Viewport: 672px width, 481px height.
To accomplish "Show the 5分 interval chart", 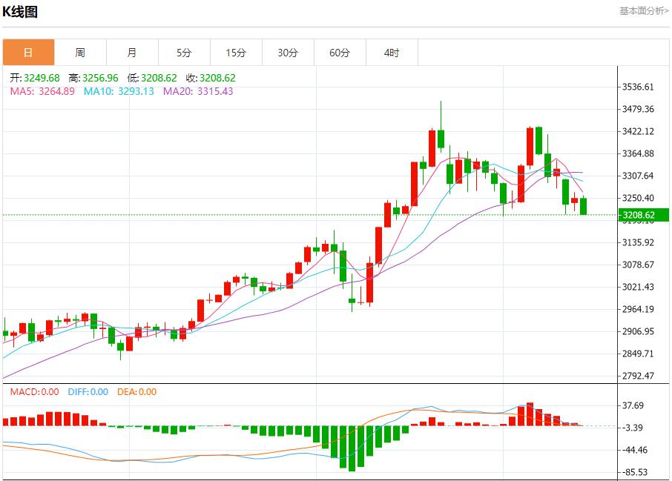I will (184, 53).
